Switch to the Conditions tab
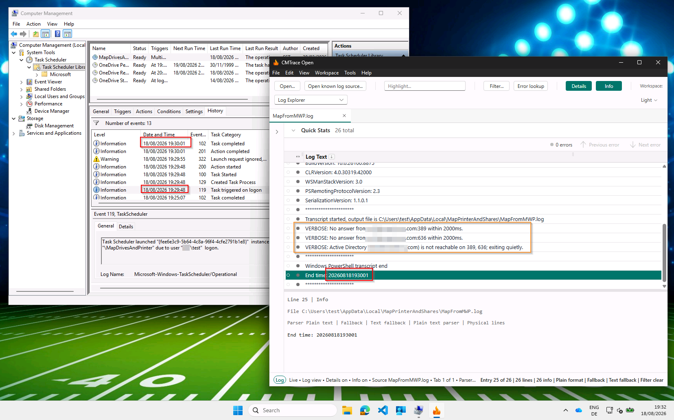Screen dimensions: 674x420 (x=168, y=111)
